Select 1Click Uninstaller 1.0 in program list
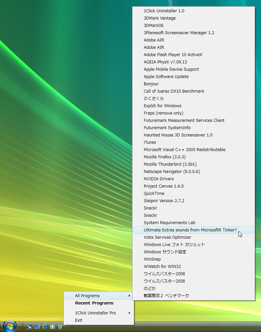Image resolution: width=261 pixels, height=332 pixels. coord(193,11)
